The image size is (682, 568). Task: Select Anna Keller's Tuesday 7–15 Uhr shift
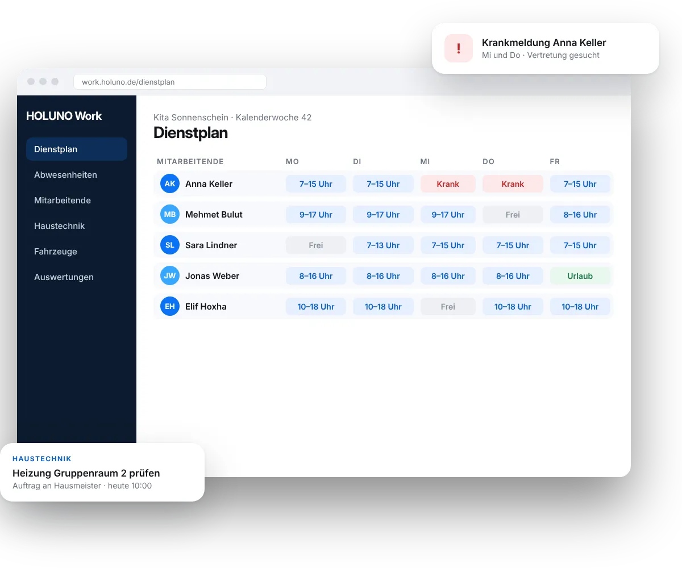click(x=383, y=184)
